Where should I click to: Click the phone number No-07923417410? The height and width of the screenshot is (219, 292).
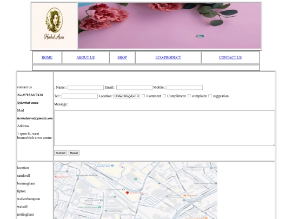pos(30,95)
